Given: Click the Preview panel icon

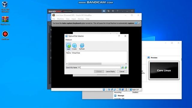Looking at the screenshot, I should [148, 58].
